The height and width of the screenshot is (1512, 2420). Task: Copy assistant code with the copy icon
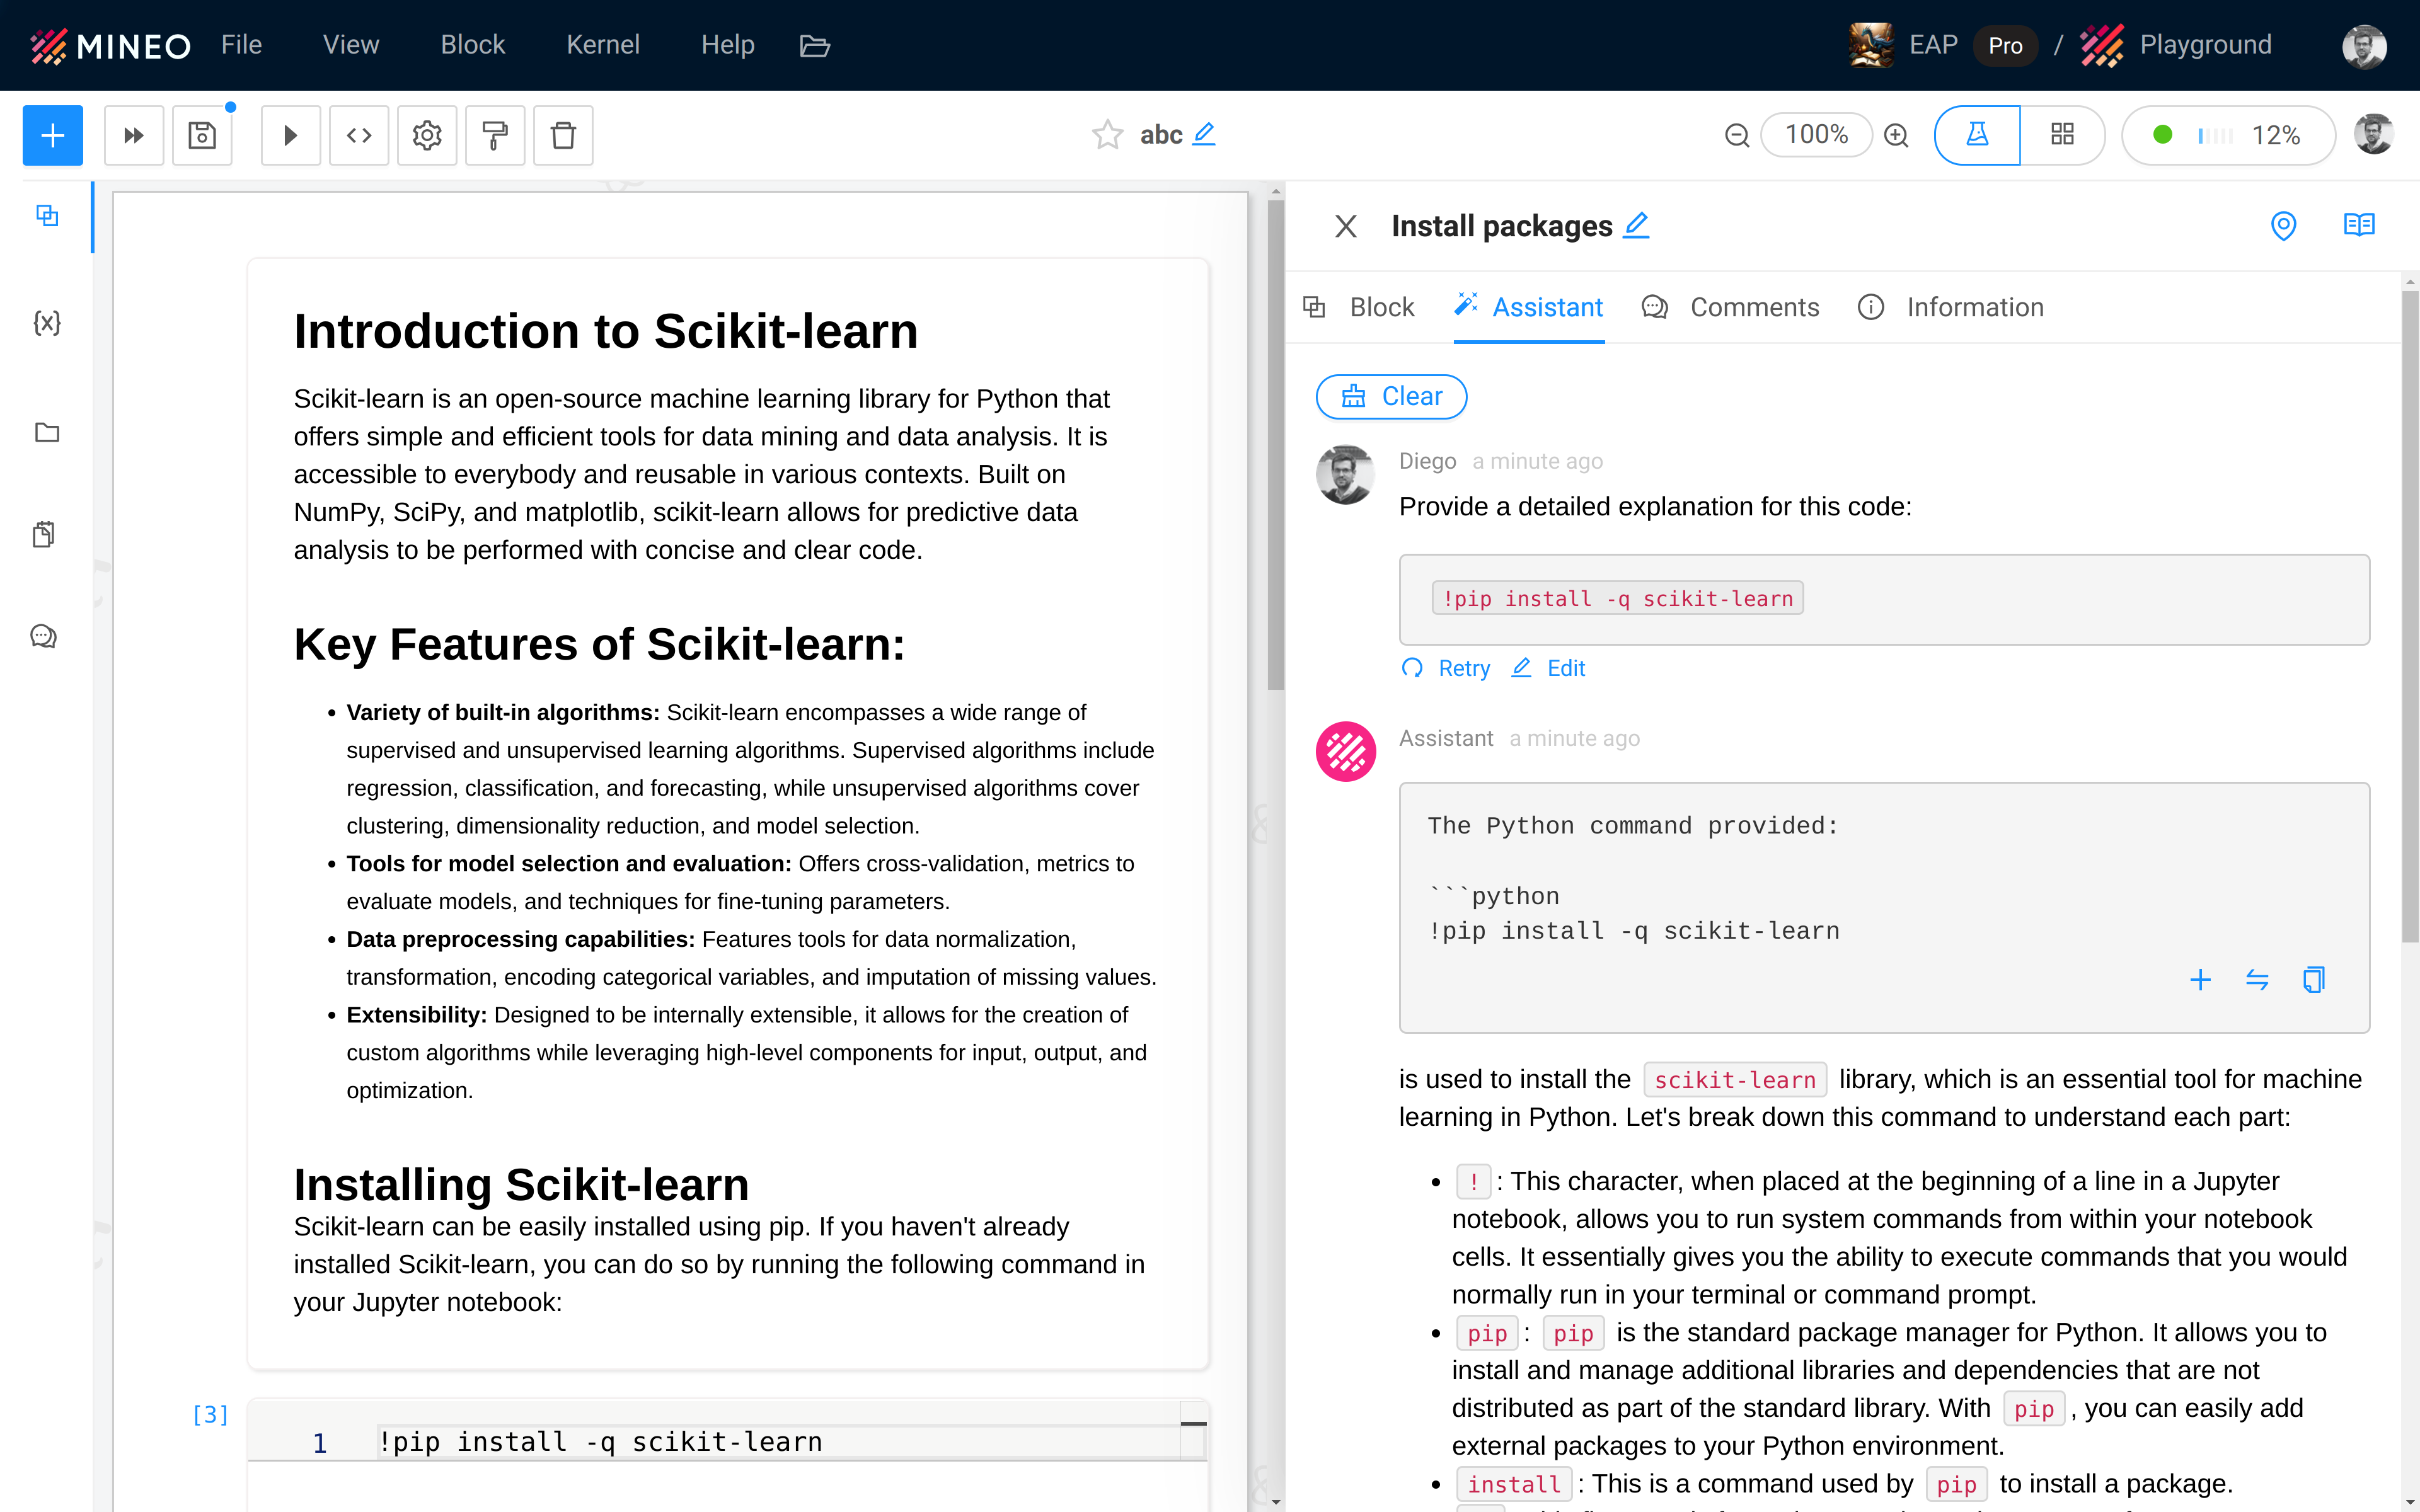[x=2313, y=979]
